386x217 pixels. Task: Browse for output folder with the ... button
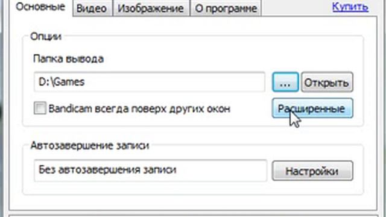tap(285, 82)
